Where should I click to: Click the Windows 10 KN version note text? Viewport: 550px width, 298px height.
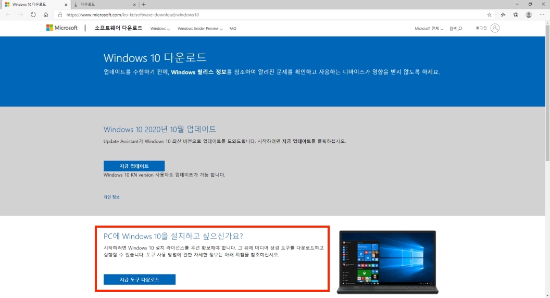click(164, 175)
